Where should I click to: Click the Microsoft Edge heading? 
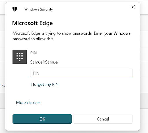32,23
